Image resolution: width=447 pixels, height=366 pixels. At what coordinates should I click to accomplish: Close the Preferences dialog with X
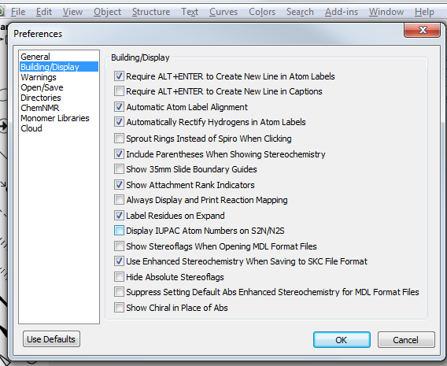422,30
